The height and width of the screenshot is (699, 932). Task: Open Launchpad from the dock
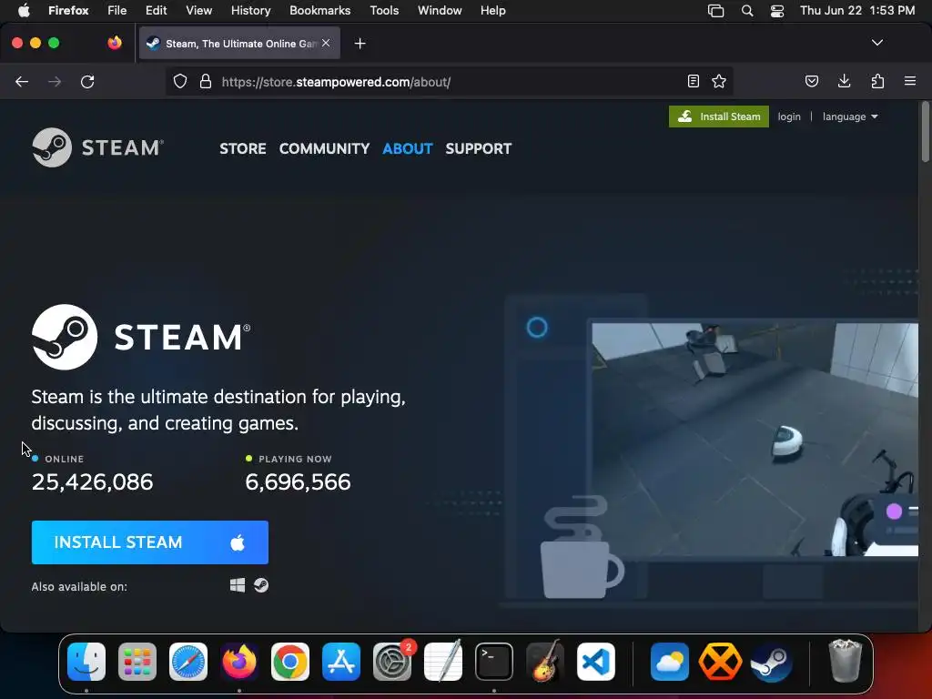pyautogui.click(x=137, y=662)
